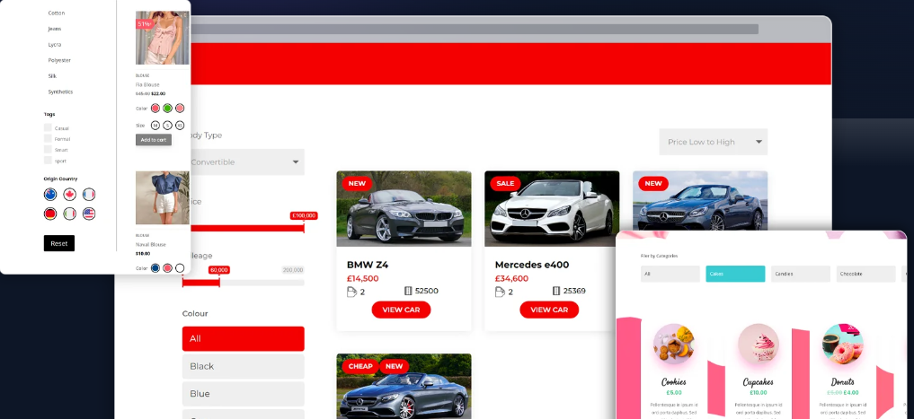Click the 60,000 mileage slider handle
This screenshot has height=419, width=914.
pyautogui.click(x=219, y=271)
